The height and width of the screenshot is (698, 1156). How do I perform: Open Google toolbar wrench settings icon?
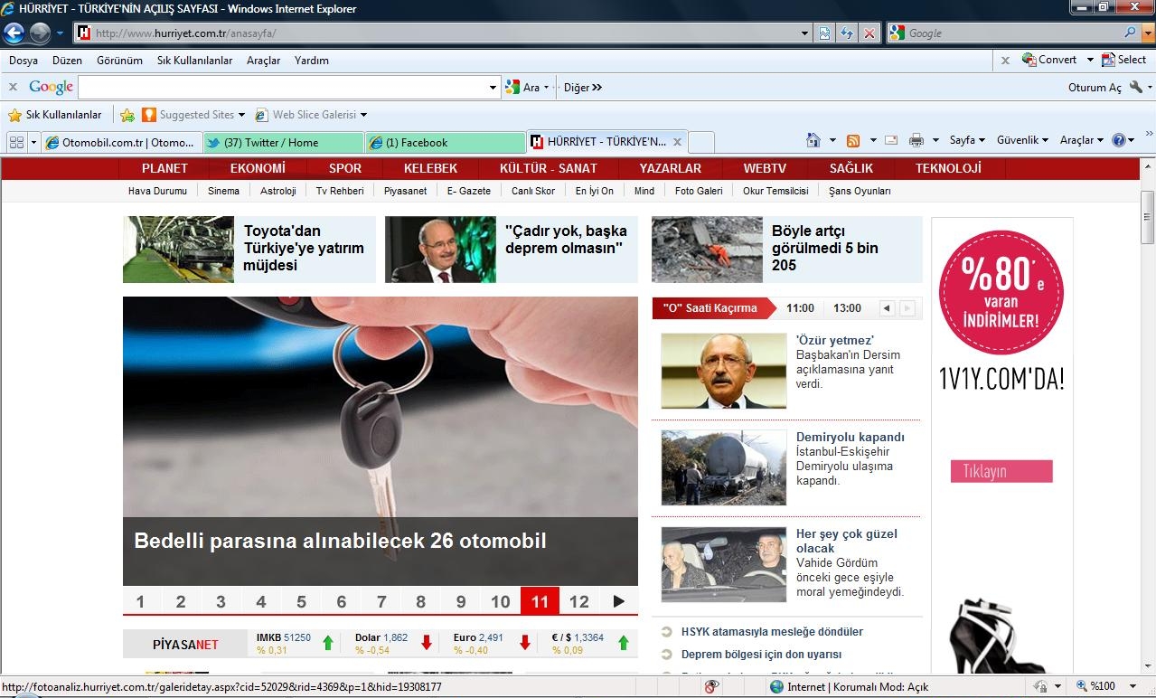pyautogui.click(x=1136, y=88)
